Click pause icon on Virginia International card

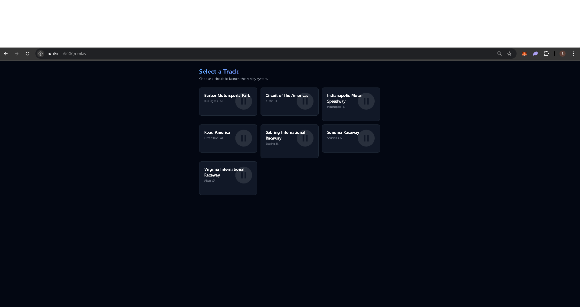(x=244, y=175)
